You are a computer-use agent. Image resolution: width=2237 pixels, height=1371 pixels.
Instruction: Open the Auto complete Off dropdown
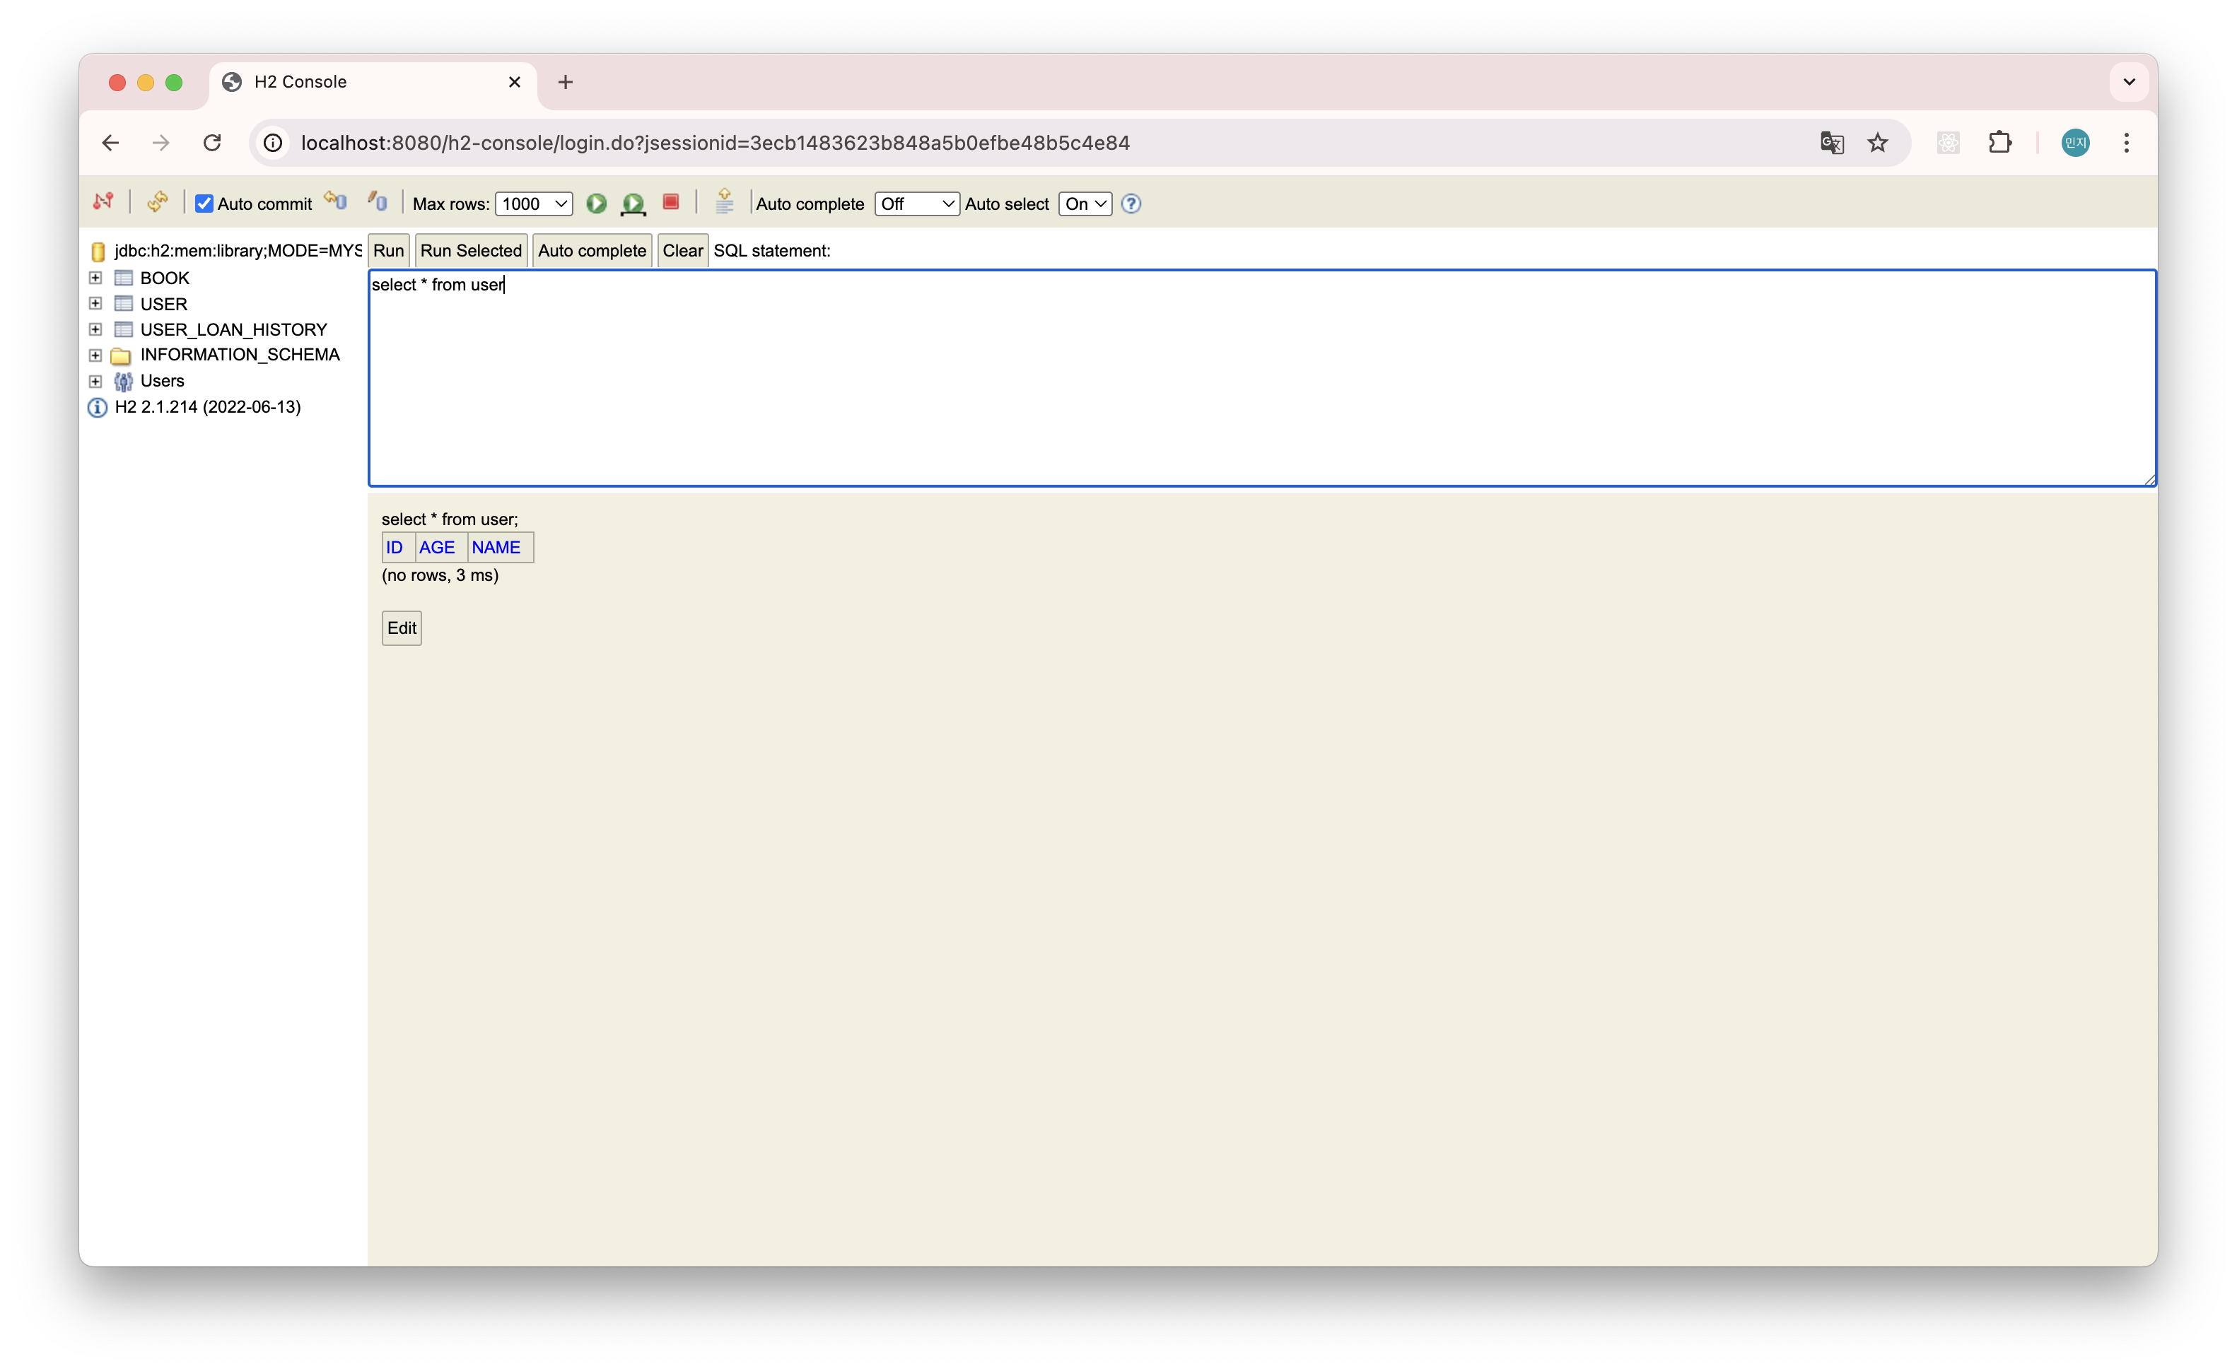click(x=917, y=204)
